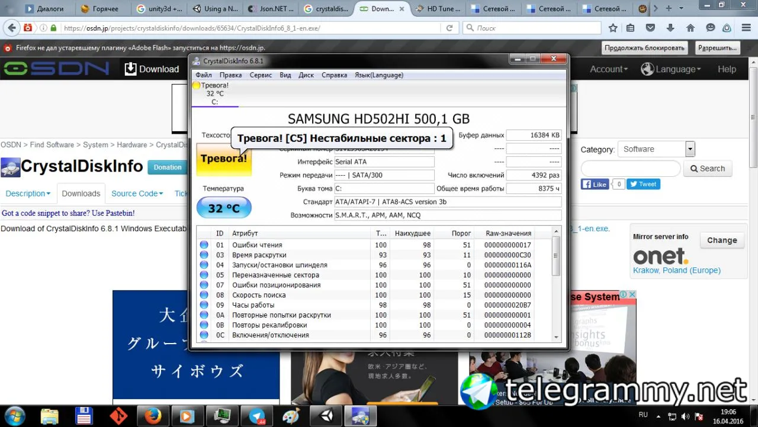Open the Windows Start menu orb
The height and width of the screenshot is (427, 758).
coord(14,415)
